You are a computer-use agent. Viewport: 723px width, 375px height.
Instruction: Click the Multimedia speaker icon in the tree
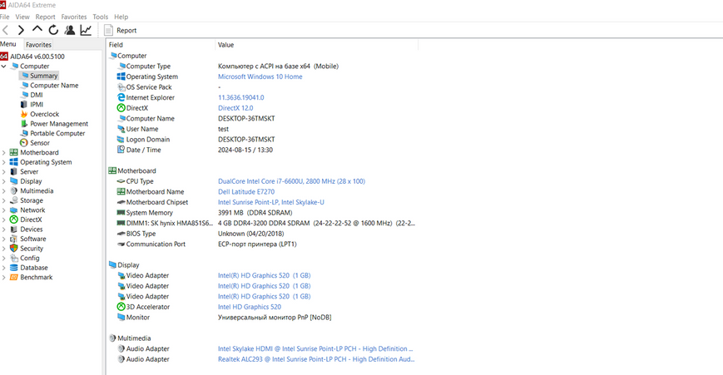pyautogui.click(x=14, y=190)
